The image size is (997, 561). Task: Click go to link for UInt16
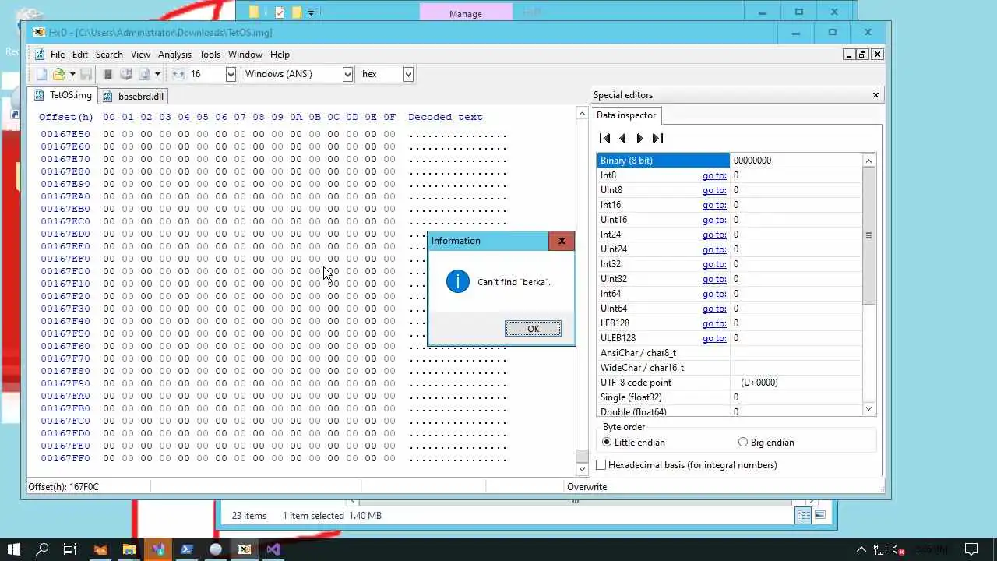[714, 220]
